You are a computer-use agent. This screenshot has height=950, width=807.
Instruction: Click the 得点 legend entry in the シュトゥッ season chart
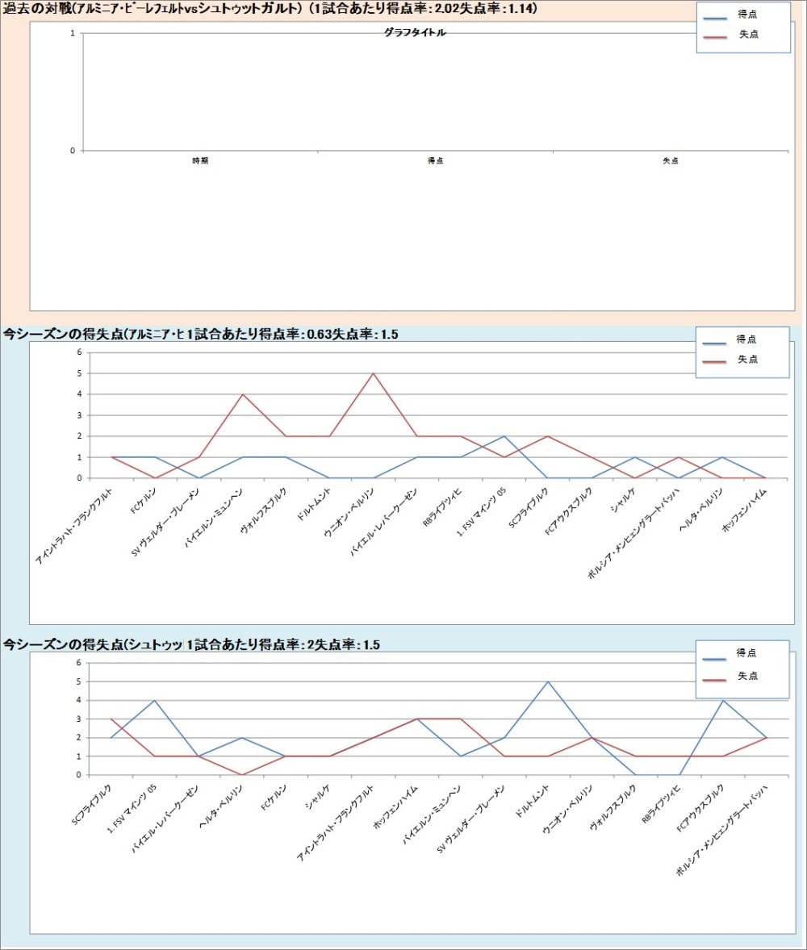pos(746,653)
